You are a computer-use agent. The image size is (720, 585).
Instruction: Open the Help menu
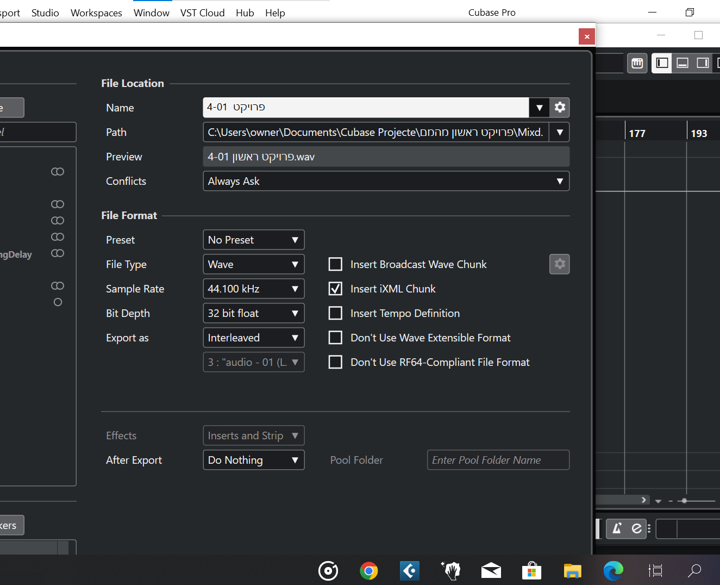(x=275, y=13)
